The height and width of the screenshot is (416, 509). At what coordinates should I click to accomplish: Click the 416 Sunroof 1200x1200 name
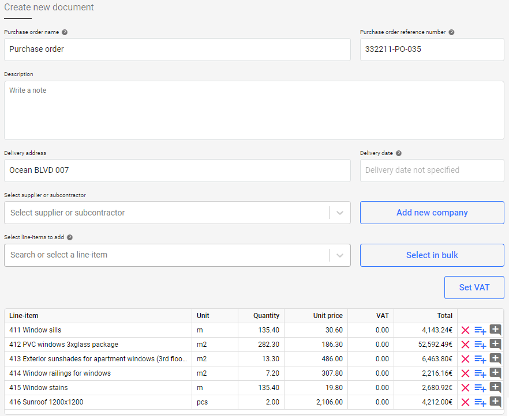[46, 402]
